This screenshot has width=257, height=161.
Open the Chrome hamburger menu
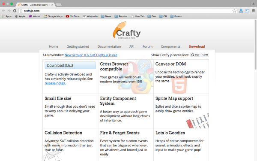click(254, 11)
